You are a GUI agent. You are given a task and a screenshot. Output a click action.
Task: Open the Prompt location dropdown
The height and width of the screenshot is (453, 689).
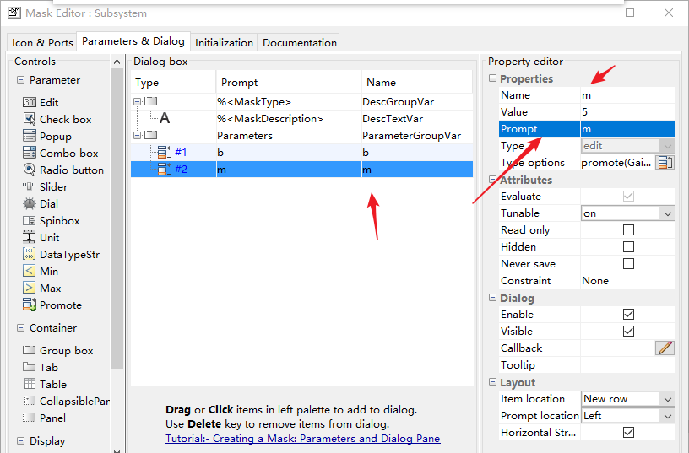tap(628, 416)
